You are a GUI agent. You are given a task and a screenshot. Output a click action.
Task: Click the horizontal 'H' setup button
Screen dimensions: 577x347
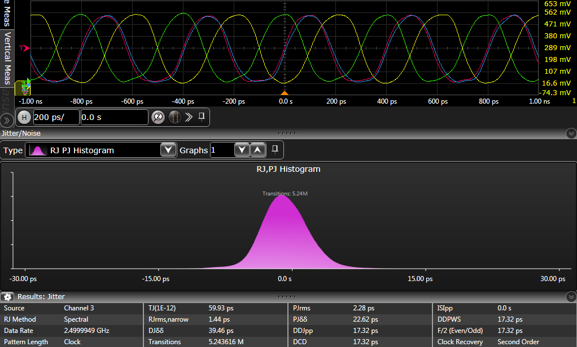coord(24,117)
